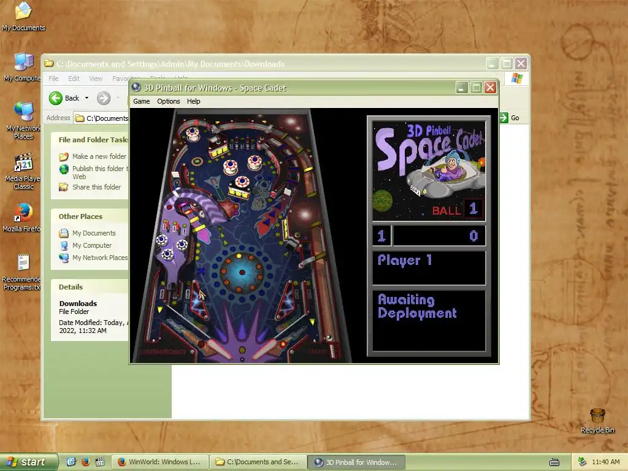The height and width of the screenshot is (471, 628).
Task: Close the 3D Pinball window
Action: (490, 87)
